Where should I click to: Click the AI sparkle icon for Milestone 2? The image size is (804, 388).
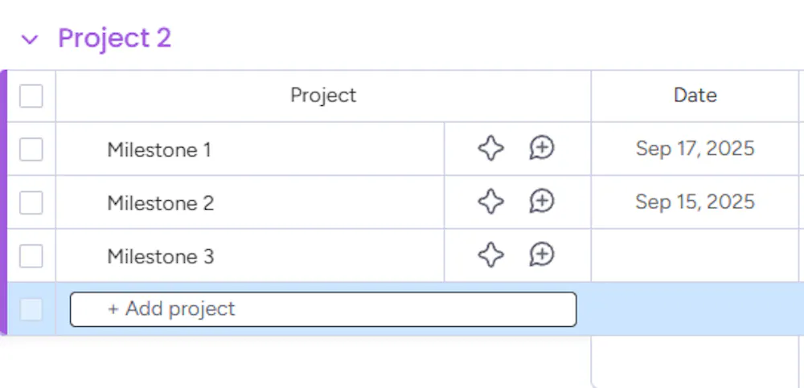pyautogui.click(x=490, y=202)
